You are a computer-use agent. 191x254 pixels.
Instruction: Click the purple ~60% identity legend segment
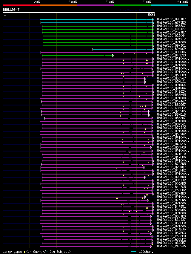pos(95,5)
